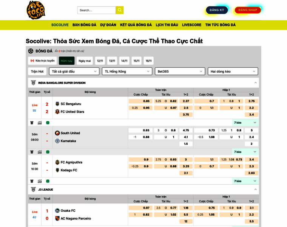Select South United full-match 1x2 odds 4.75
Image resolution: width=287 pixels, height=227 pixels.
(x=186, y=131)
